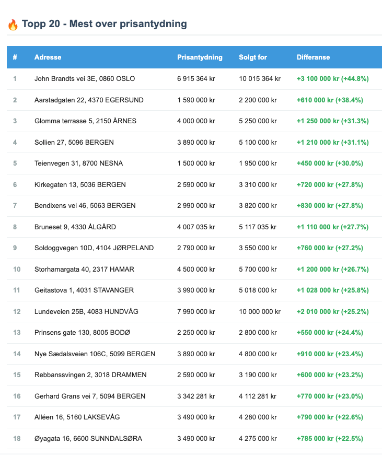The image size is (382, 456).
Task: Click sold price '2 200 000 kr'
Action: point(258,100)
